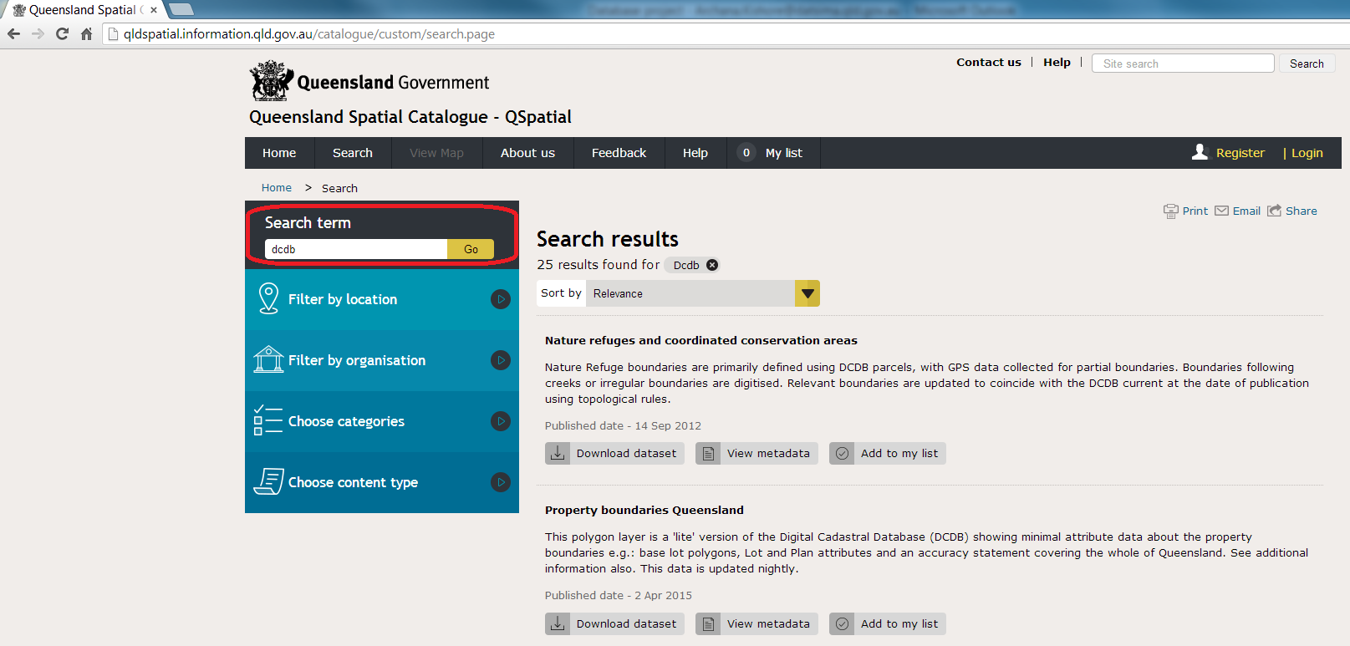Viewport: 1350px width, 646px height.
Task: Click the top Help link
Action: coord(1057,62)
